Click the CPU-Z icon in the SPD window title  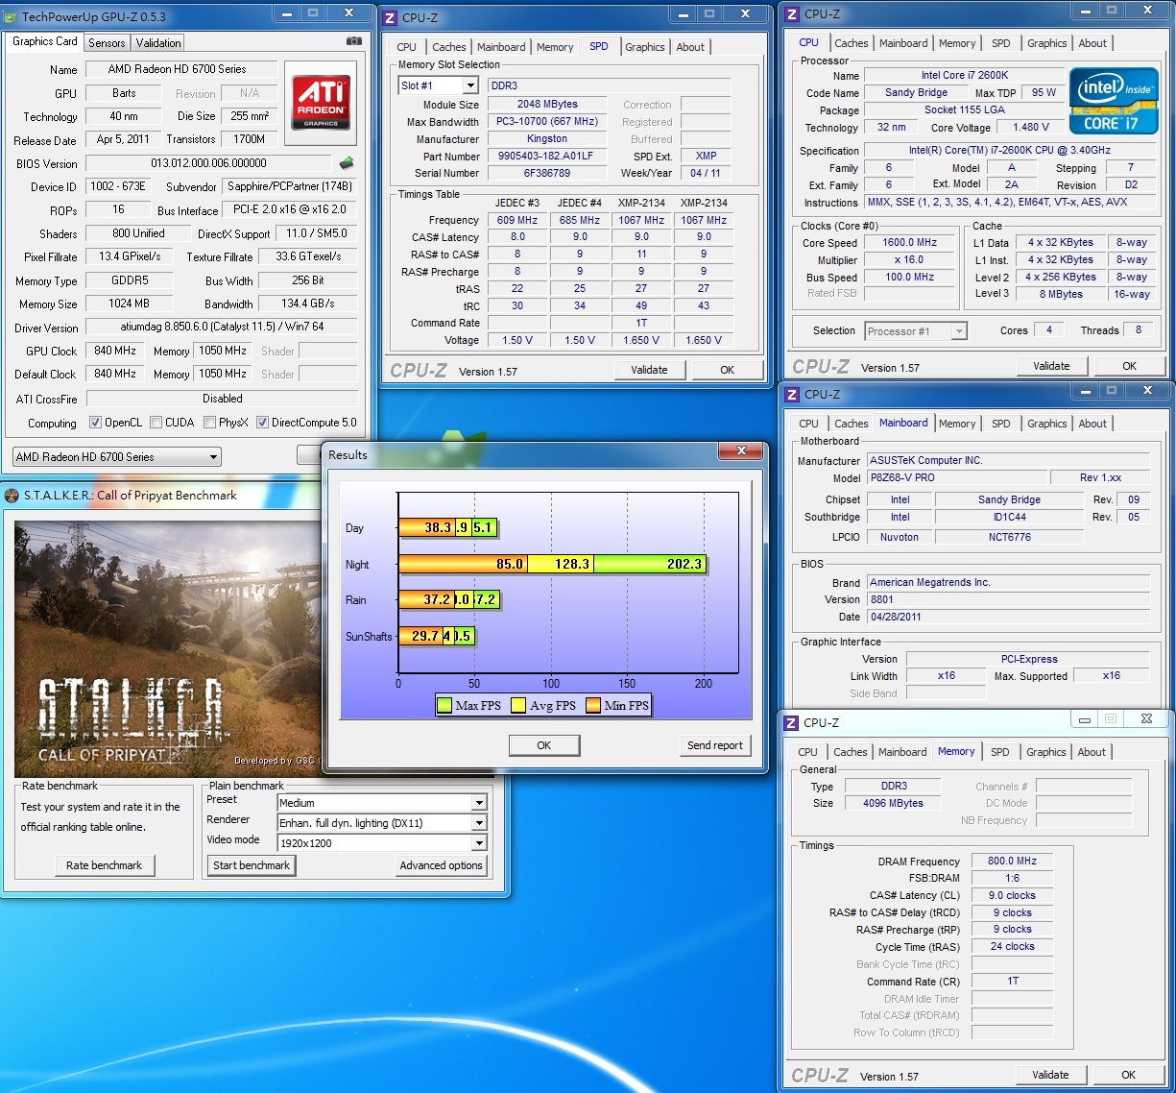coord(390,17)
